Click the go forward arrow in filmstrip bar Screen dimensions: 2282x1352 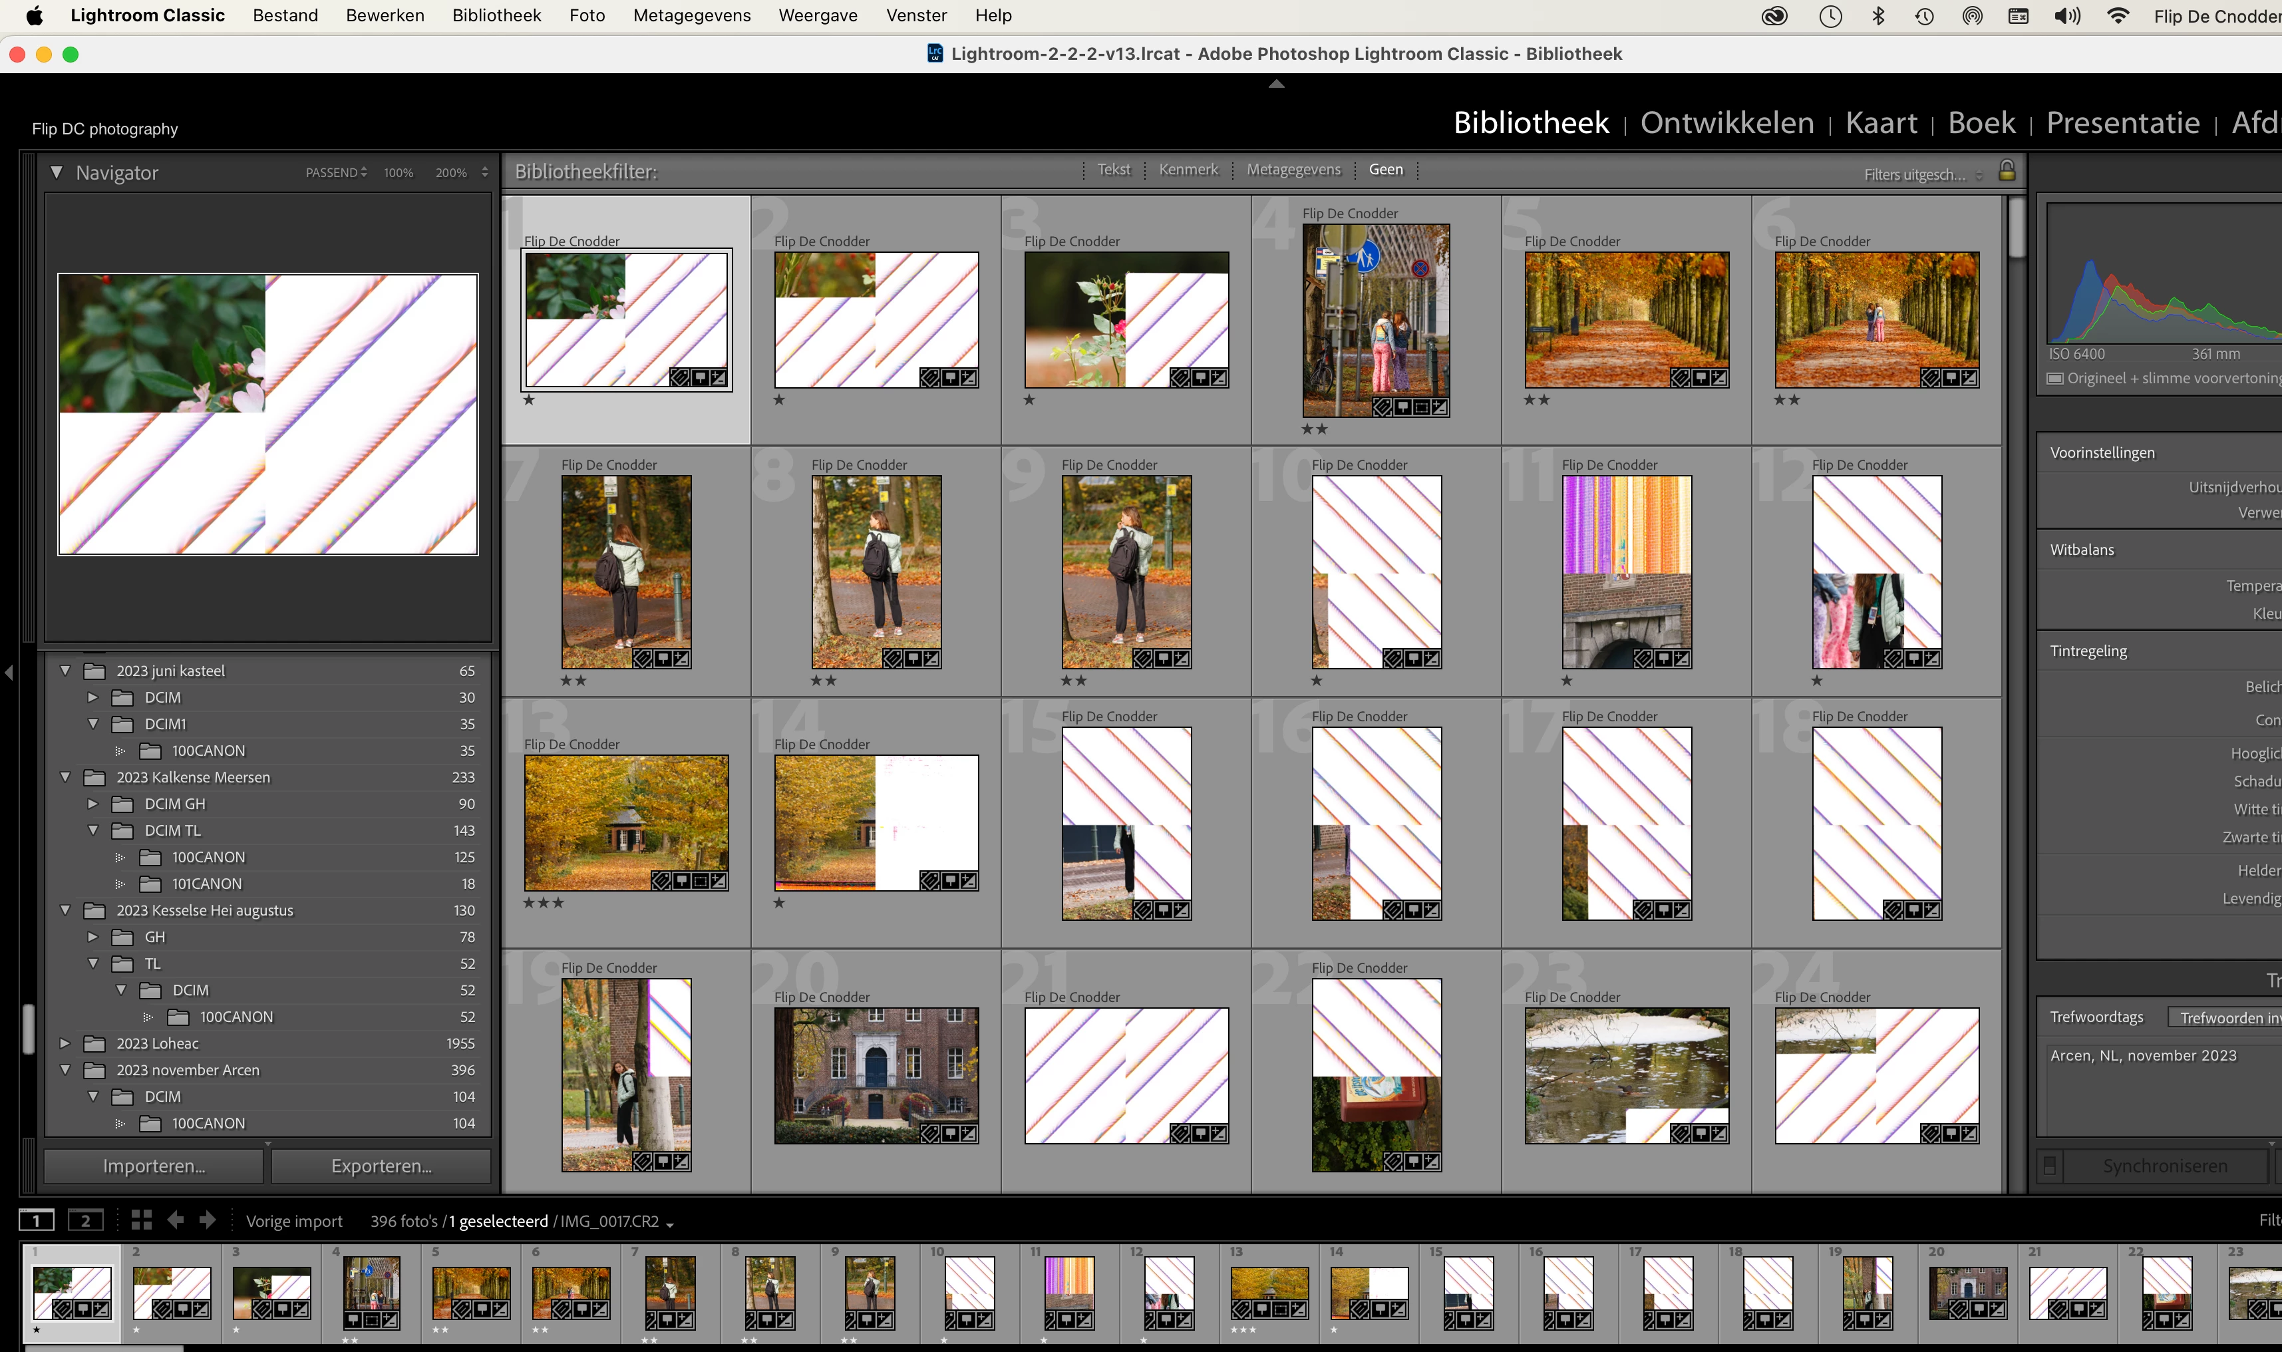(208, 1220)
